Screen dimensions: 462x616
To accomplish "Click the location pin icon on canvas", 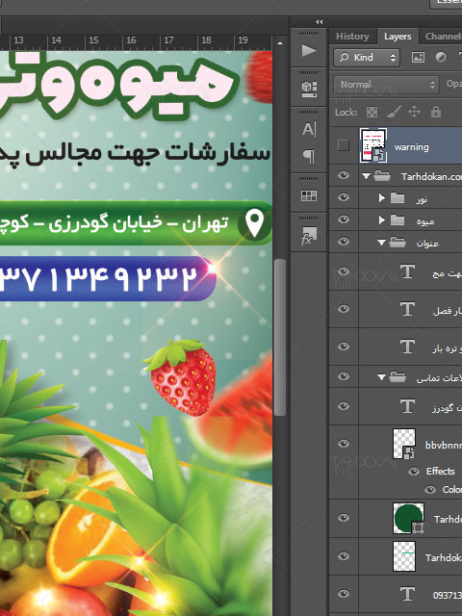I will 254,223.
